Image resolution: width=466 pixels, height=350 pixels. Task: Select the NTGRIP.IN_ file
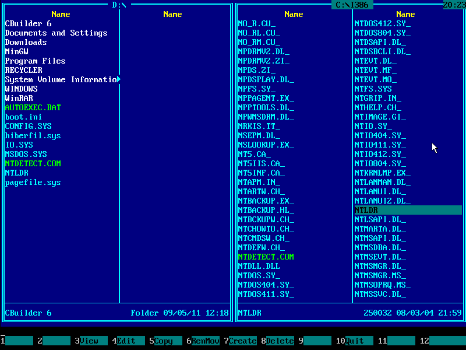(x=377, y=98)
